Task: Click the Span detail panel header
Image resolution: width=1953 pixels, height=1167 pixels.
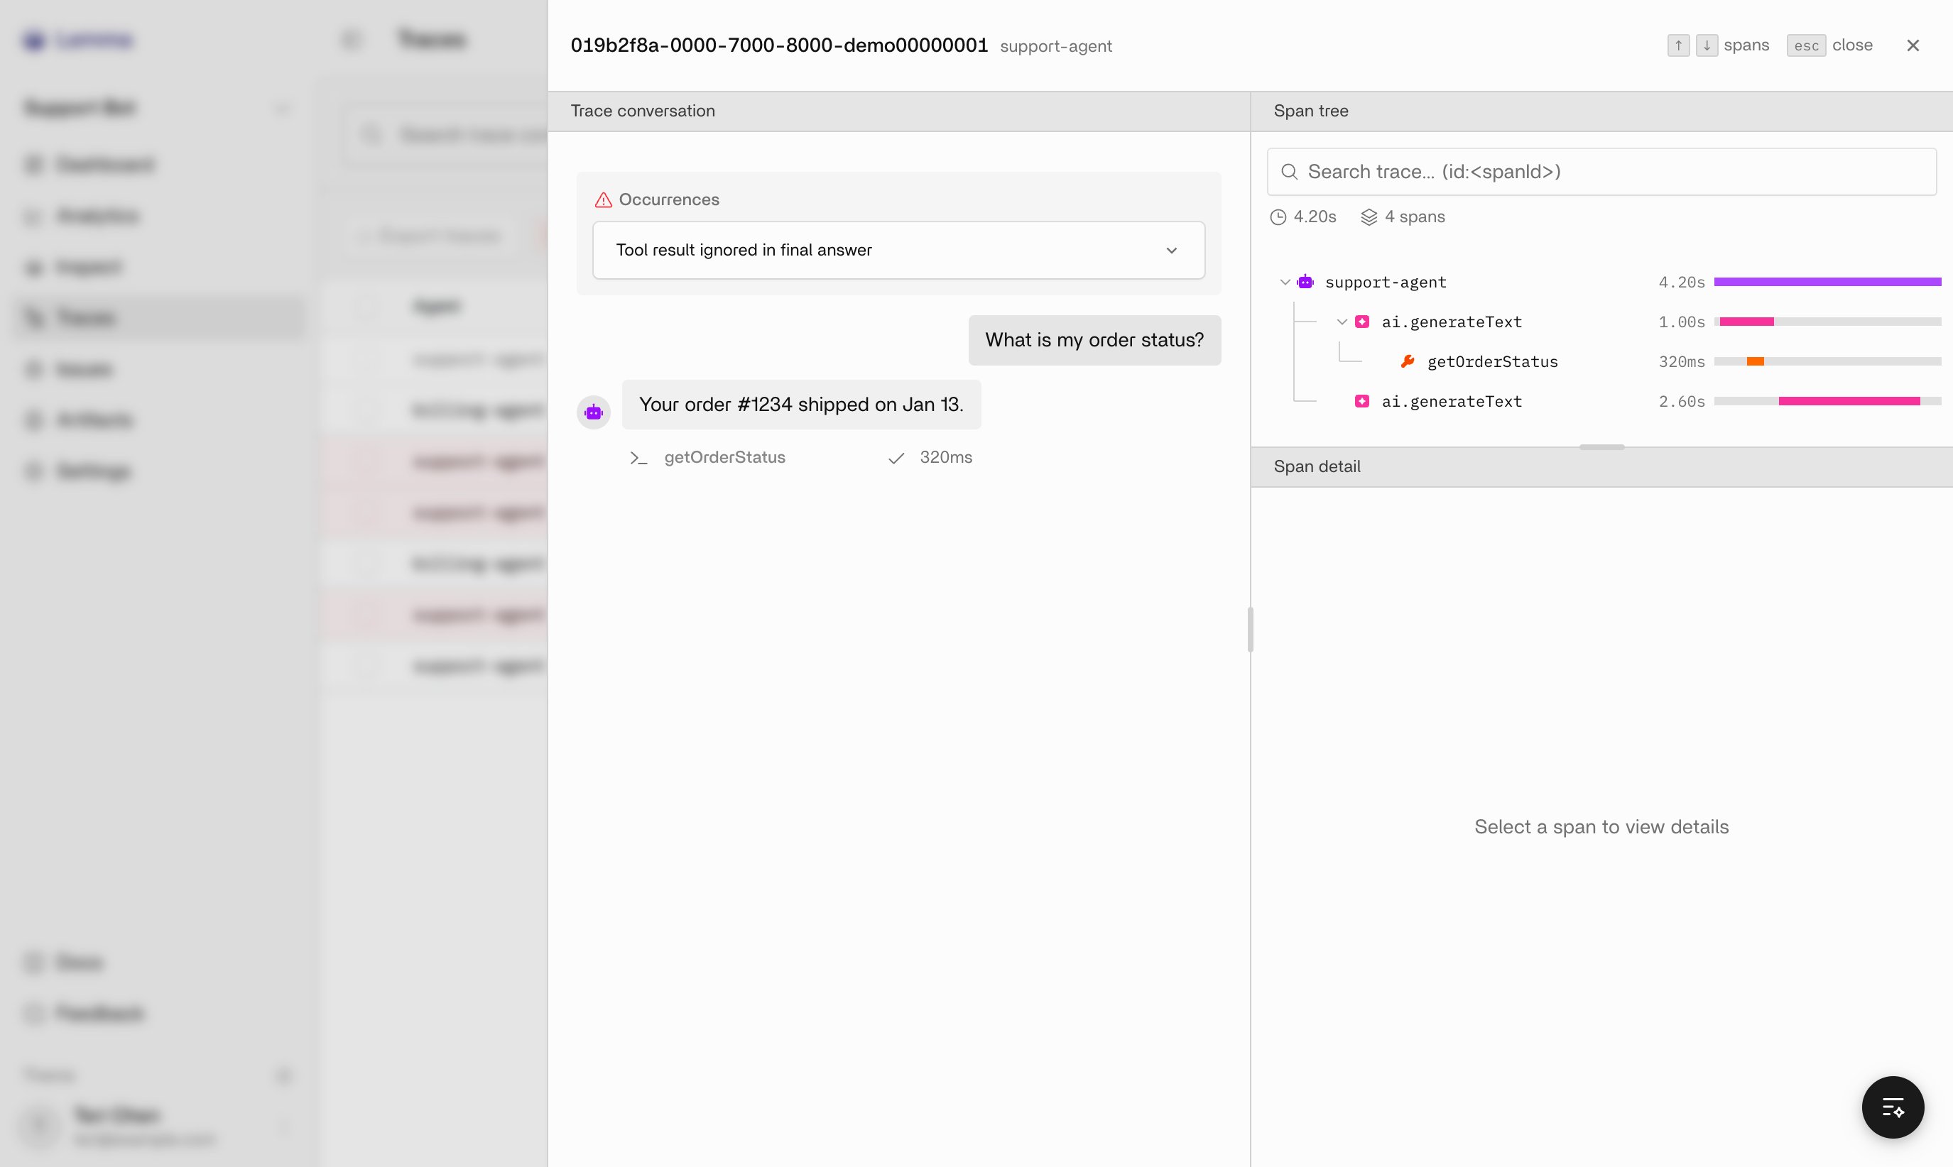Action: 1601,466
